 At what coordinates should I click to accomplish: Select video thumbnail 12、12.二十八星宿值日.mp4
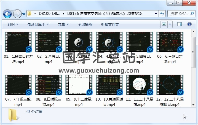coord(170,85)
